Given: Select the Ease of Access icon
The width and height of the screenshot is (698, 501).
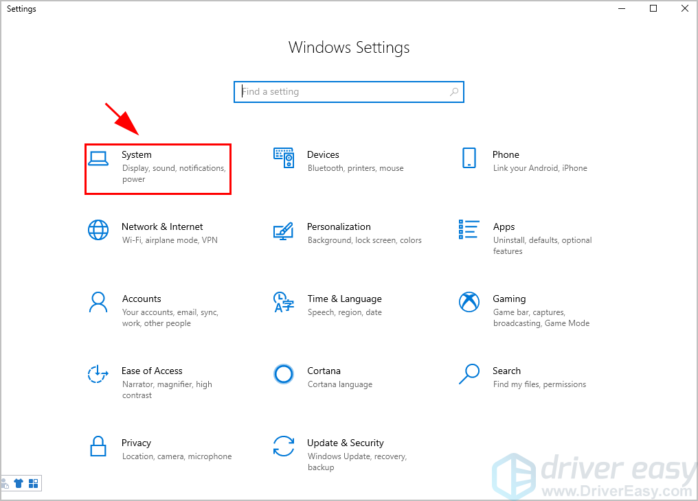Looking at the screenshot, I should pyautogui.click(x=98, y=374).
